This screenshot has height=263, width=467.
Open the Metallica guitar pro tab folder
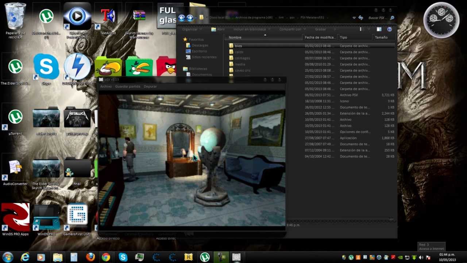pyautogui.click(x=77, y=122)
